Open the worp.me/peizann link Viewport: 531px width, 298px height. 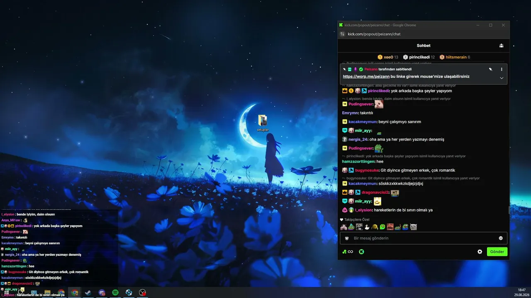click(x=366, y=77)
